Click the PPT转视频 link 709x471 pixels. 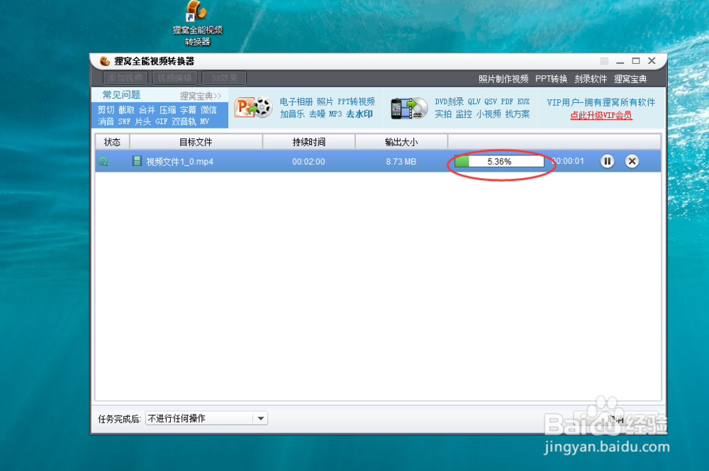pos(357,101)
